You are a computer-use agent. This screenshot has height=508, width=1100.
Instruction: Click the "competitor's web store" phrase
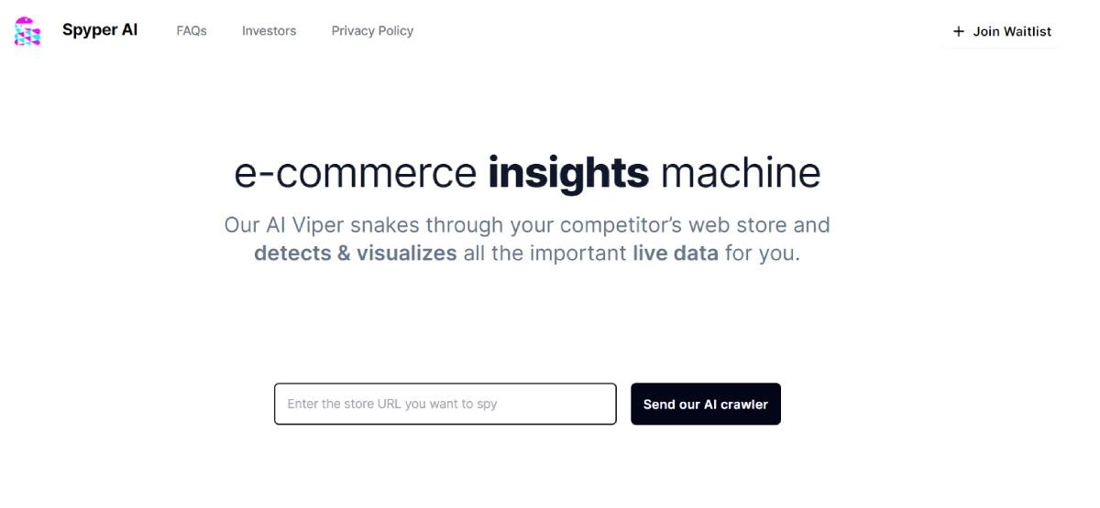694,225
